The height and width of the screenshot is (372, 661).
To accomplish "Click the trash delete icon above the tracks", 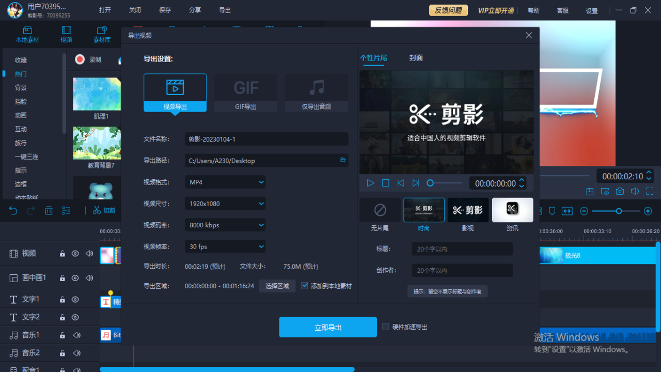I will tap(49, 211).
